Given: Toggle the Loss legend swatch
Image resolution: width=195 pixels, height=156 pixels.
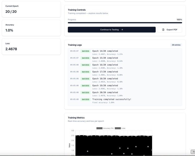Looking at the screenshot, I should [118, 128].
